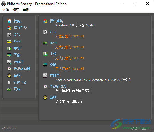The height and width of the screenshot is (132, 154).
Task: Go to 操作系统 section in sidebar
Action: tap(20, 28)
